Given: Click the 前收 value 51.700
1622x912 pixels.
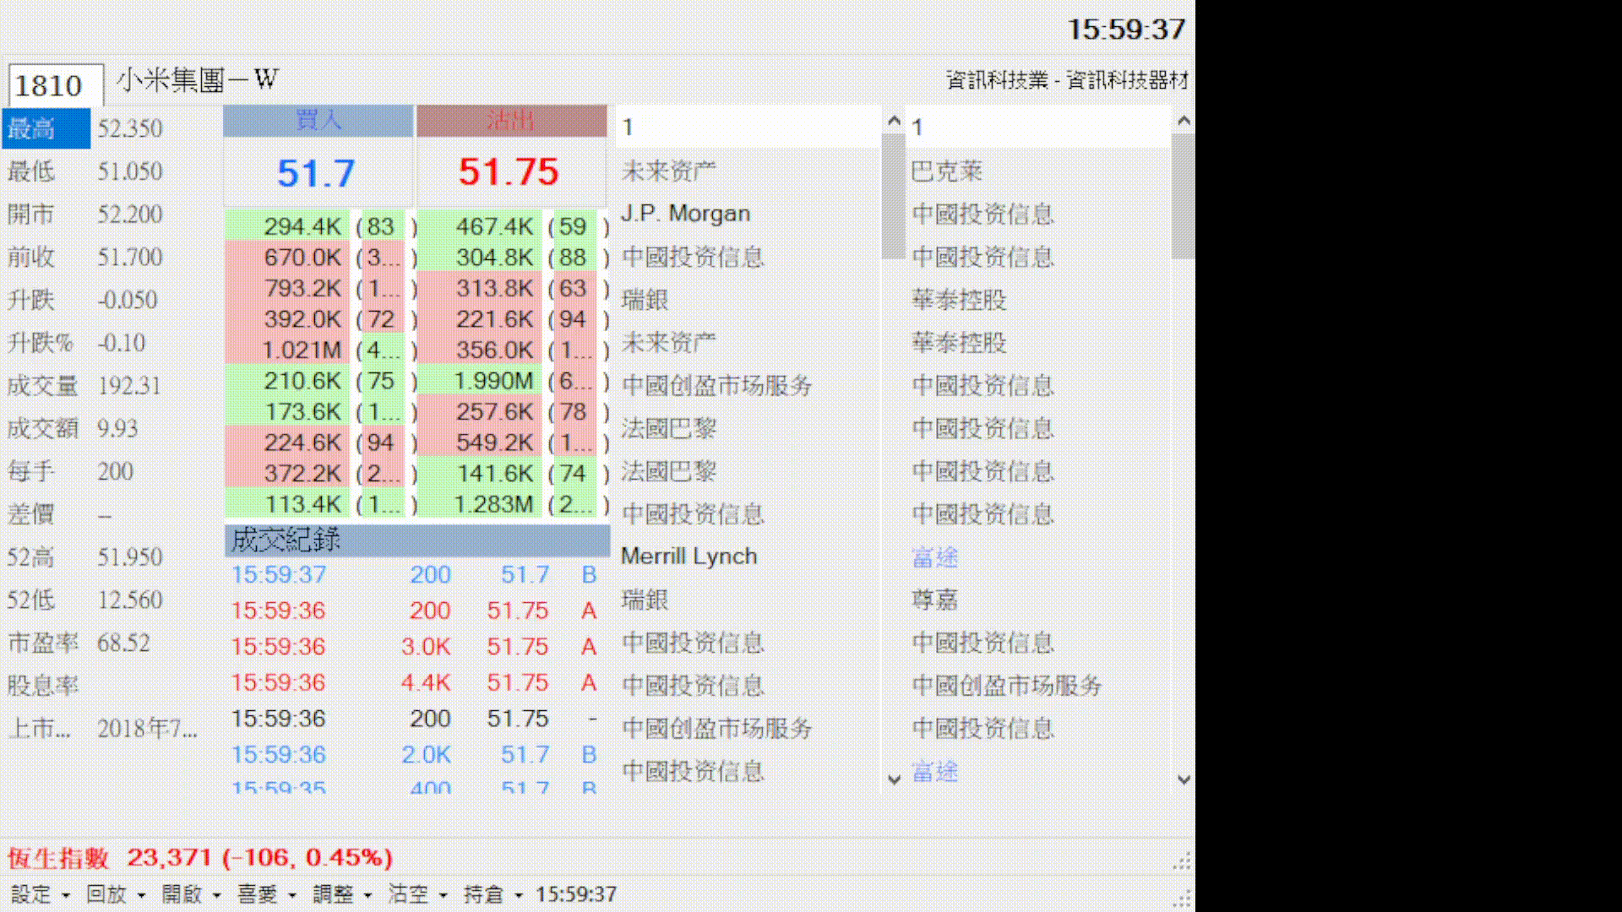Looking at the screenshot, I should (129, 257).
